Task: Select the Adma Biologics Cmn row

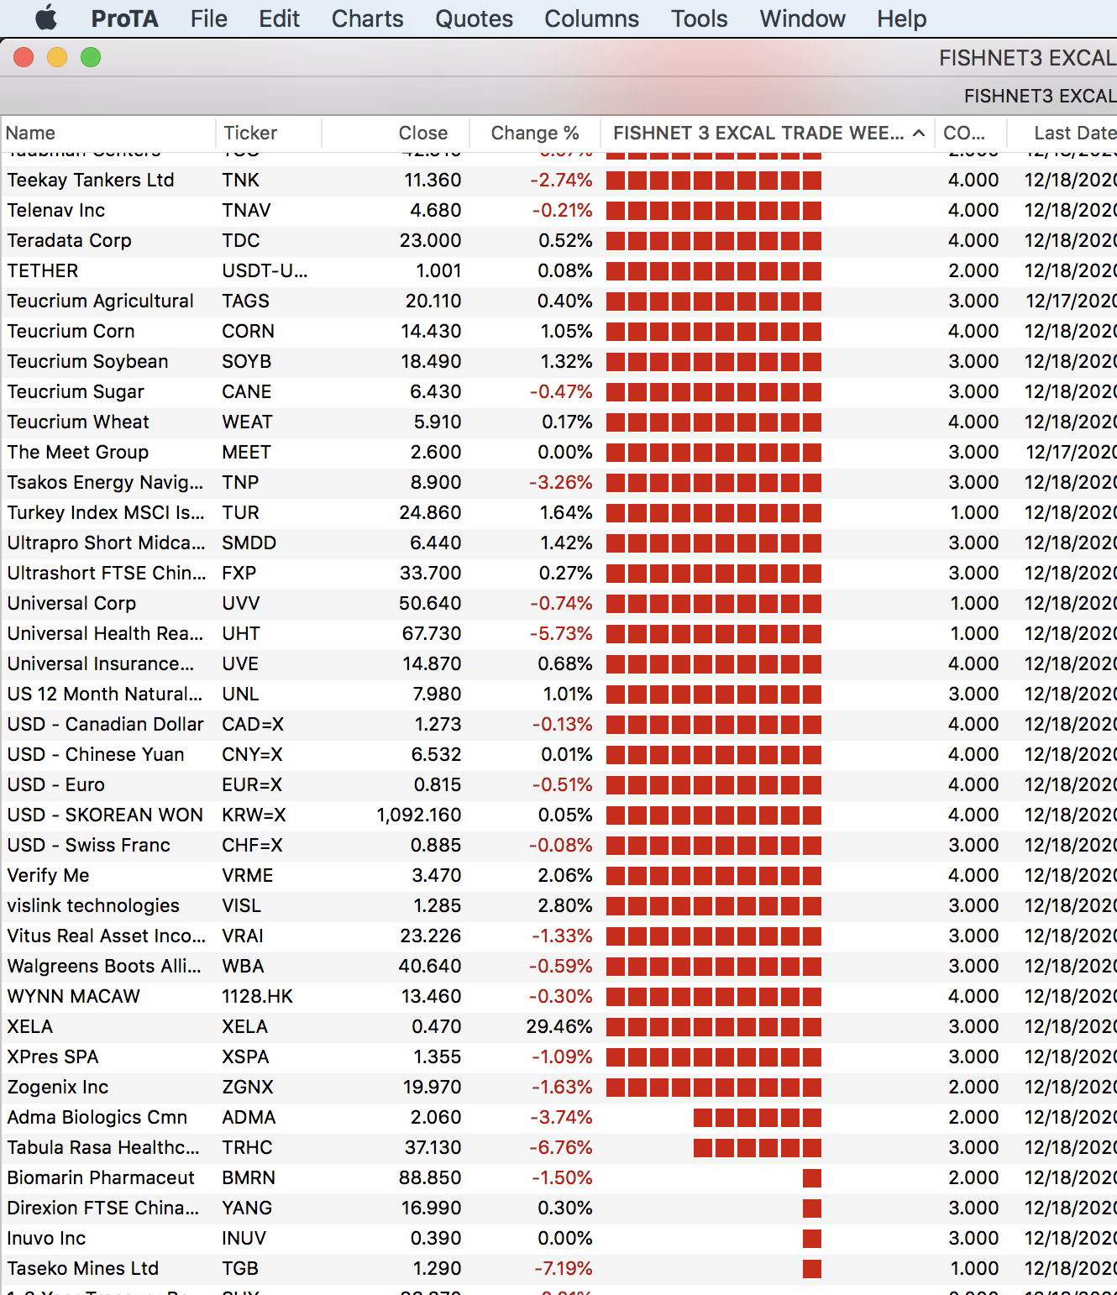Action: [x=558, y=1117]
